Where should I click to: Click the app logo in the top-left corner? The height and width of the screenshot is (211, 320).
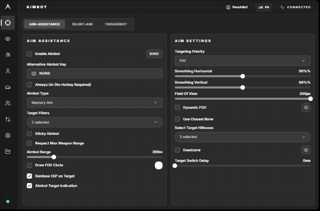pyautogui.click(x=8, y=7)
